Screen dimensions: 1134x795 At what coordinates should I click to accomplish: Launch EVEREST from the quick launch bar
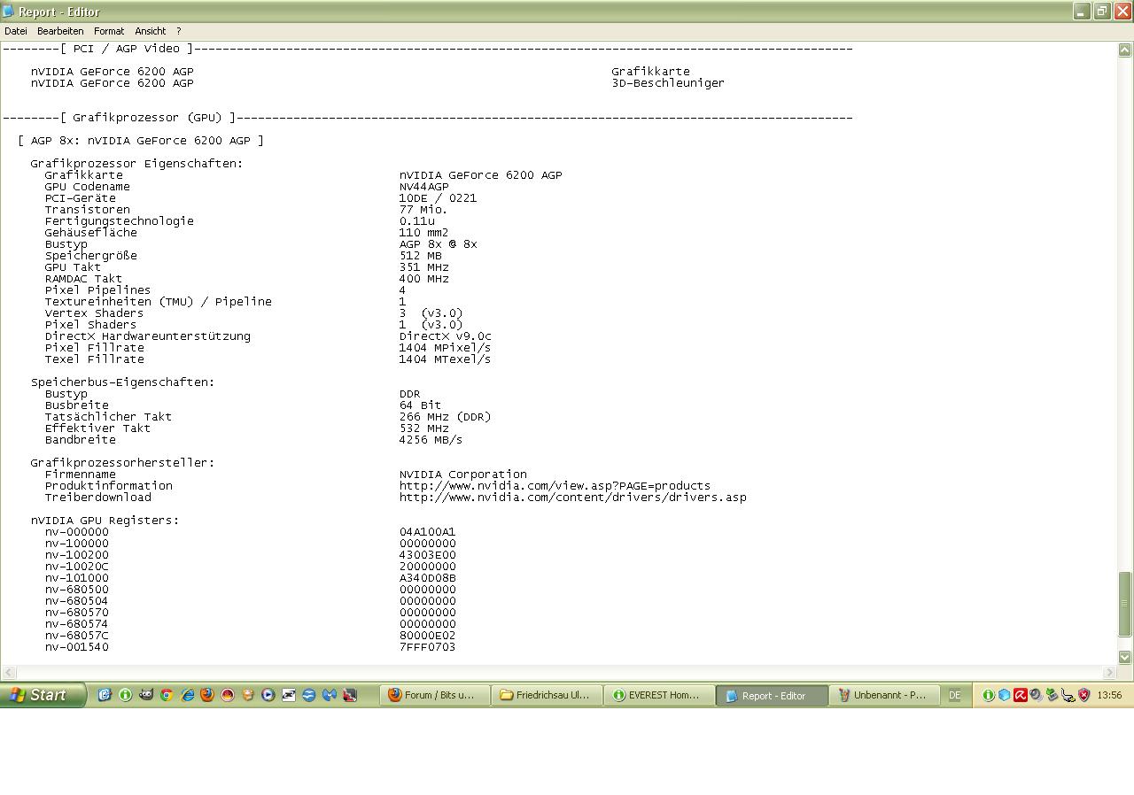(x=125, y=695)
